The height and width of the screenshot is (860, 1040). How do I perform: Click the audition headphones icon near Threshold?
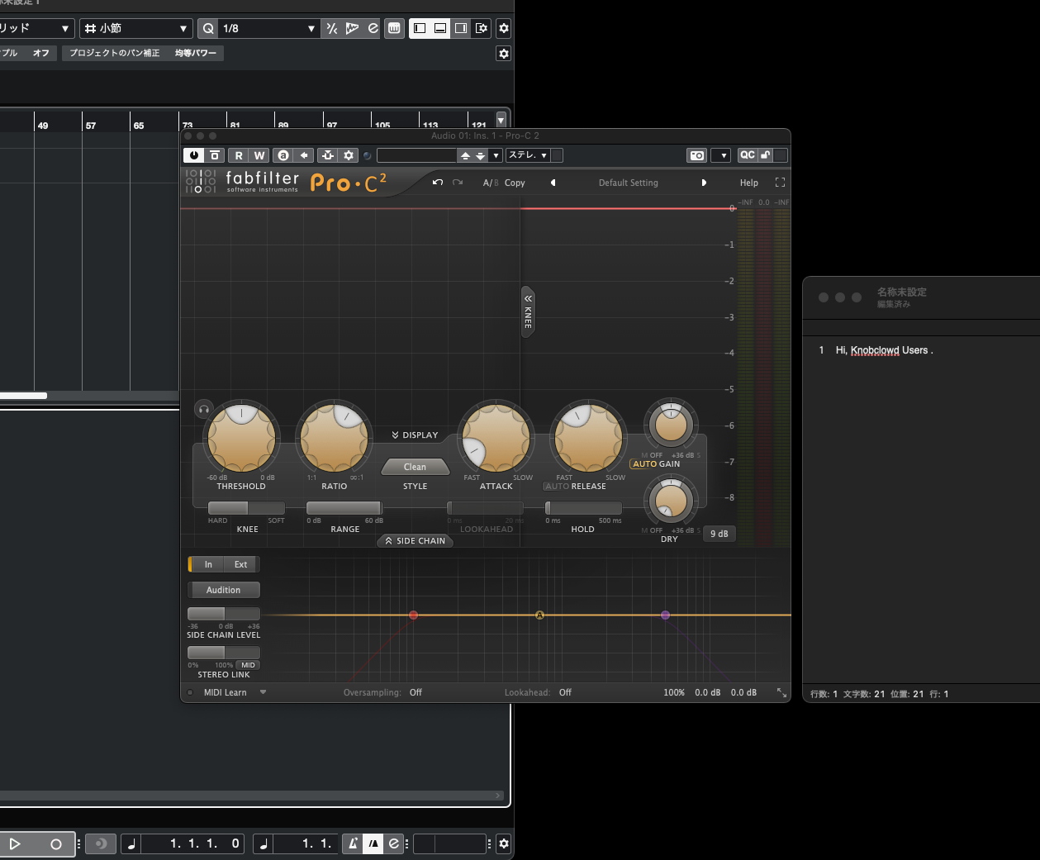[x=203, y=409]
